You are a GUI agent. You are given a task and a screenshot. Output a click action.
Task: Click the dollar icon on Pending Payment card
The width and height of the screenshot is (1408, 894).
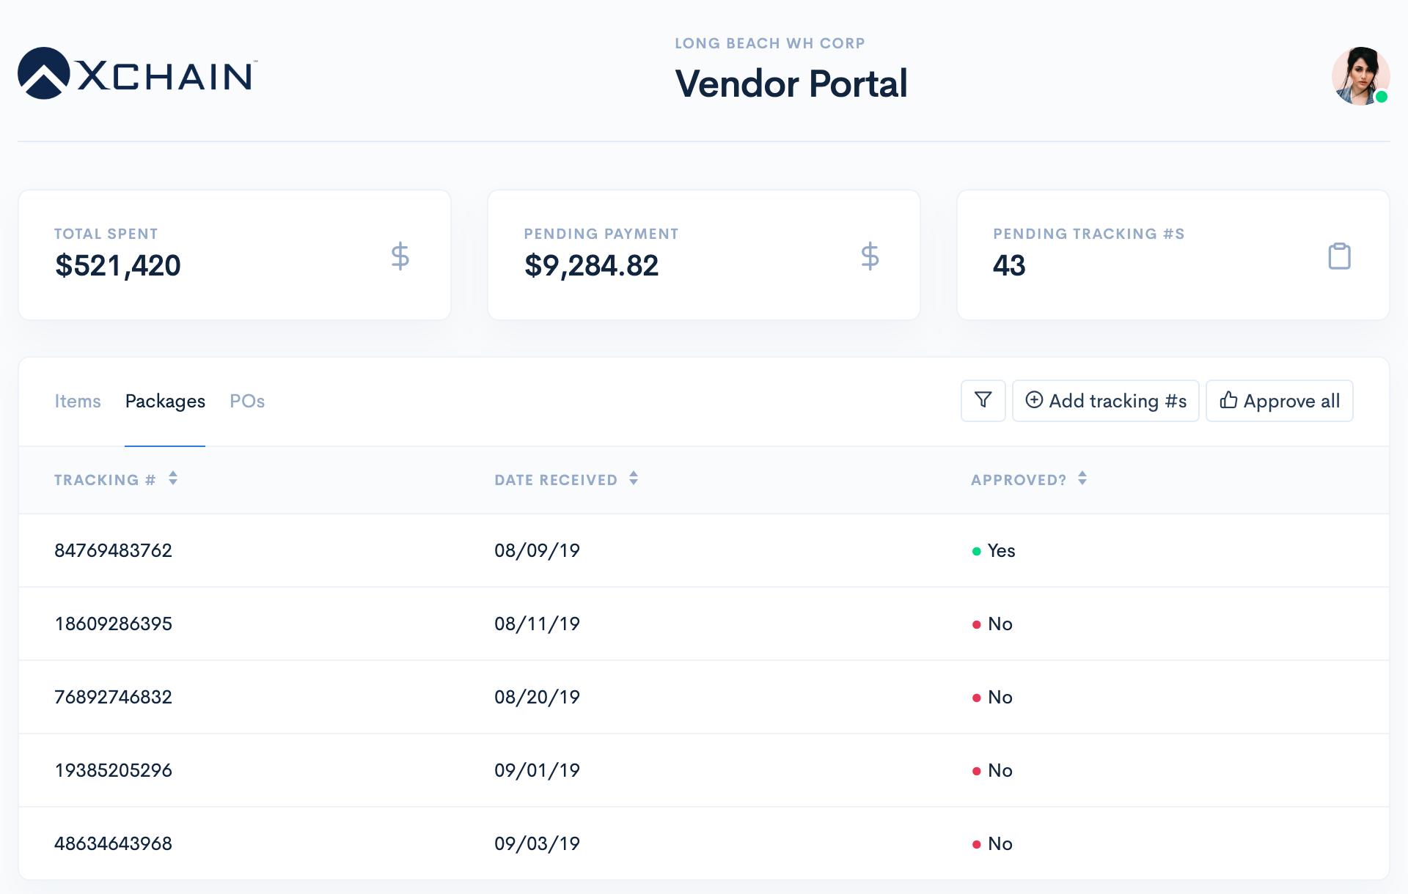tap(870, 256)
